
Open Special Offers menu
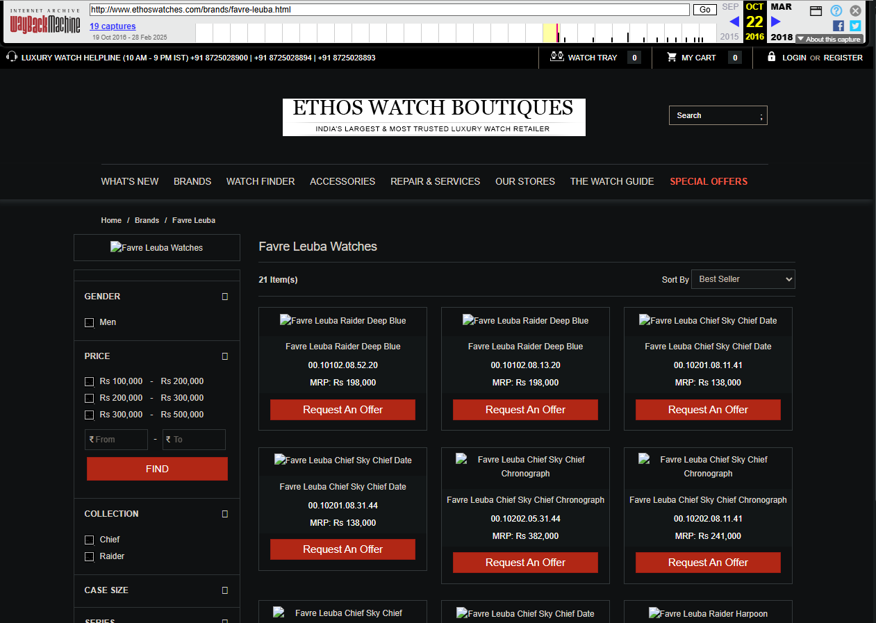point(709,181)
